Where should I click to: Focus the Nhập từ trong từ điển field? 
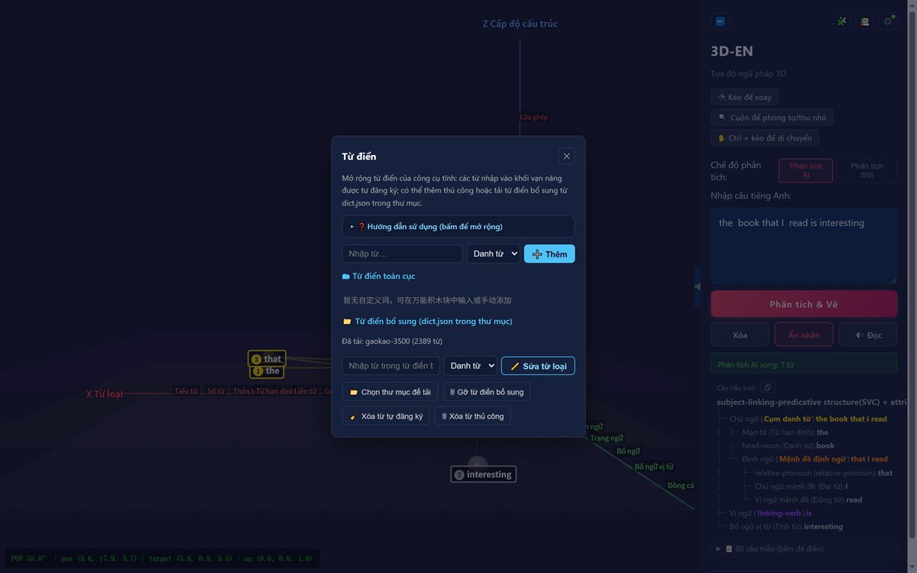tap(390, 366)
